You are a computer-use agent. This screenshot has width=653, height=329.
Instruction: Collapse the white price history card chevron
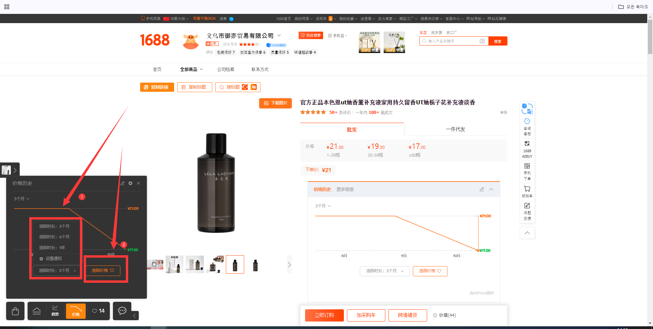(491, 189)
